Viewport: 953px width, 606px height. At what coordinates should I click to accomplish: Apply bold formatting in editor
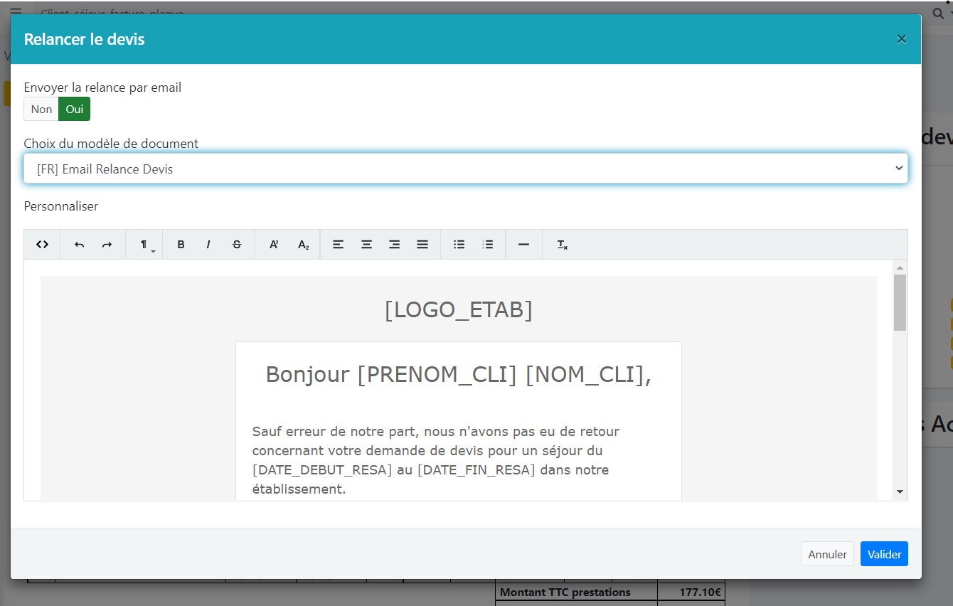pos(181,245)
